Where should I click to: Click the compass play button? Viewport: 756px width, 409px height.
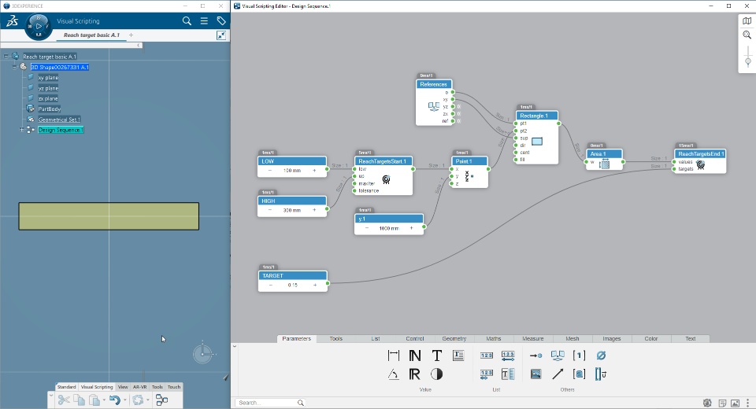point(38,27)
